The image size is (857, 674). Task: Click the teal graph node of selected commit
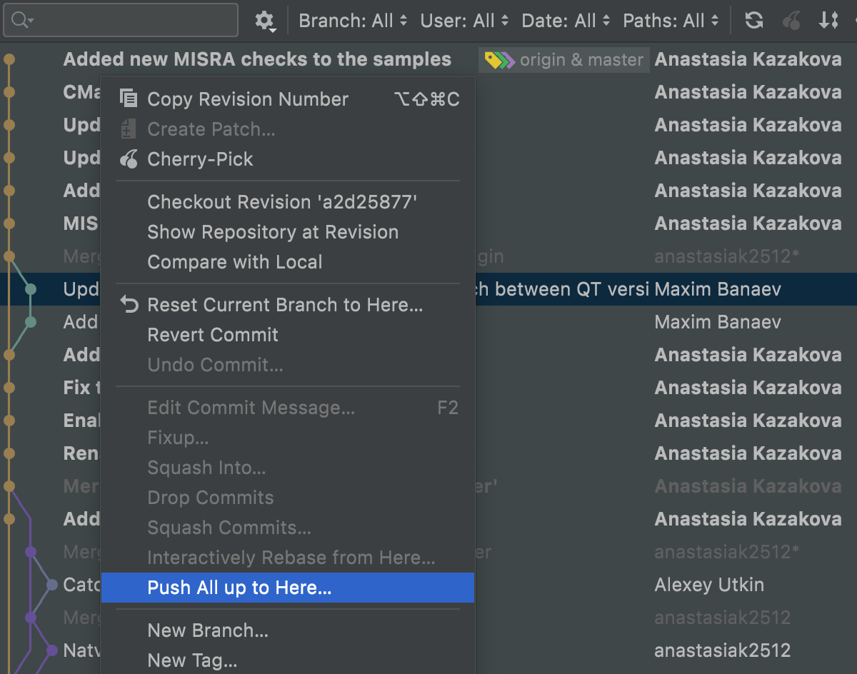pos(30,289)
